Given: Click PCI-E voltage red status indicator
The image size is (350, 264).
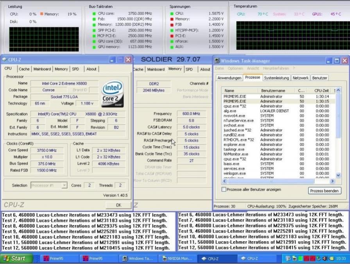Looking at the screenshot, I should 172,36.
